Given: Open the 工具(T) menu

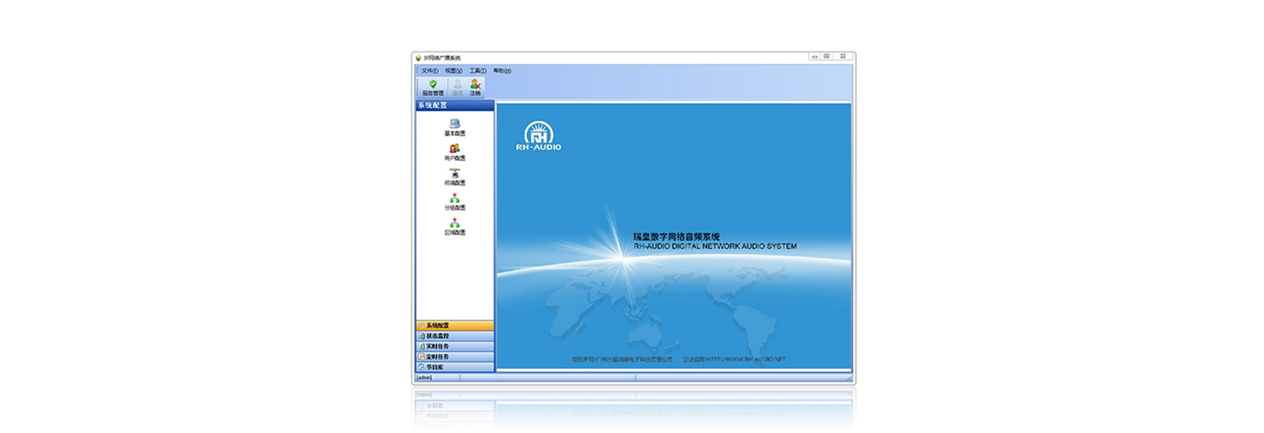Looking at the screenshot, I should [478, 70].
